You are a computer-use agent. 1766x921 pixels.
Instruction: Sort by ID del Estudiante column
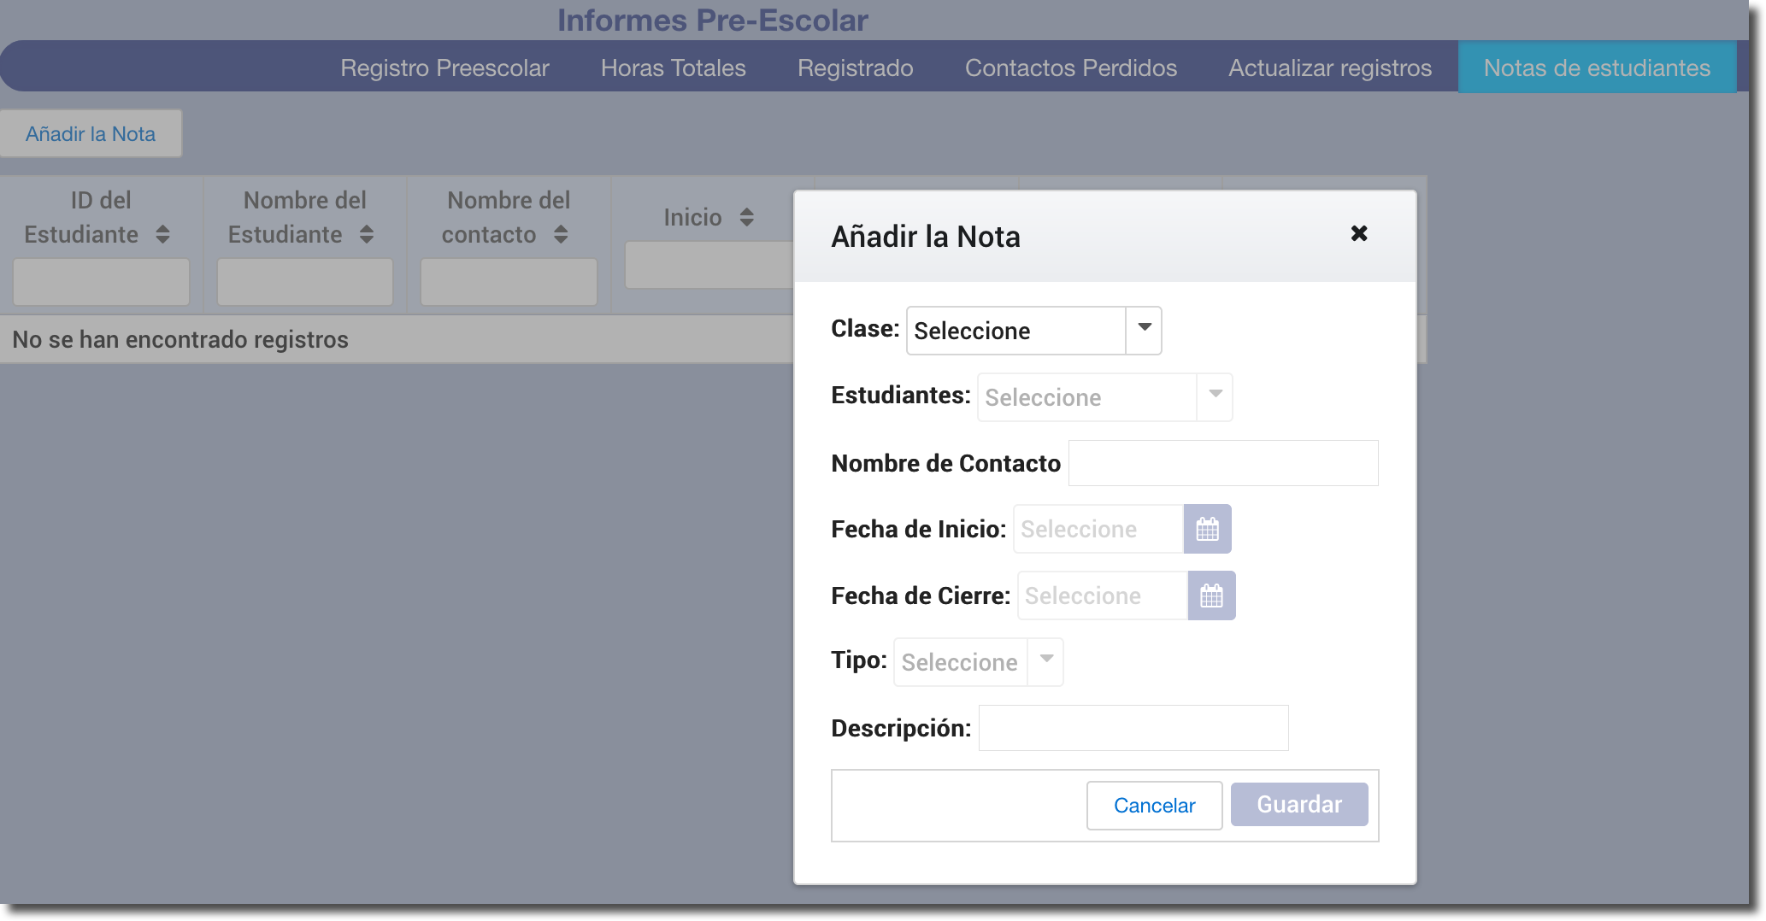(x=162, y=235)
